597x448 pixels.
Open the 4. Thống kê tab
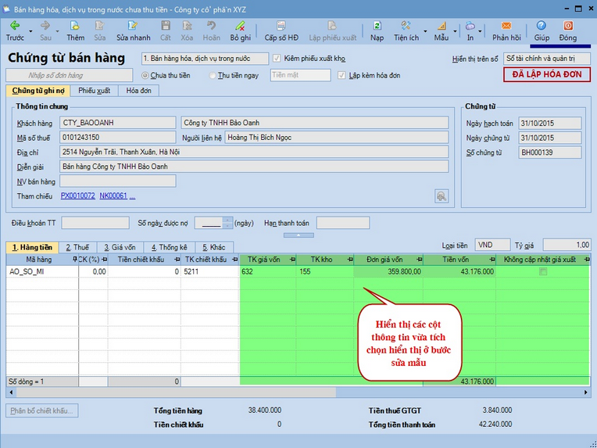coord(170,247)
